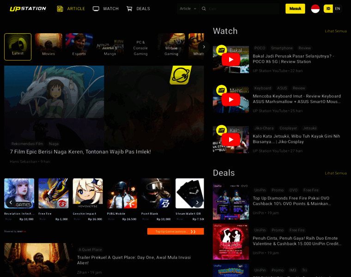Open Revelation: Infinite top-up tile
351x277 pixels.
coord(19,199)
